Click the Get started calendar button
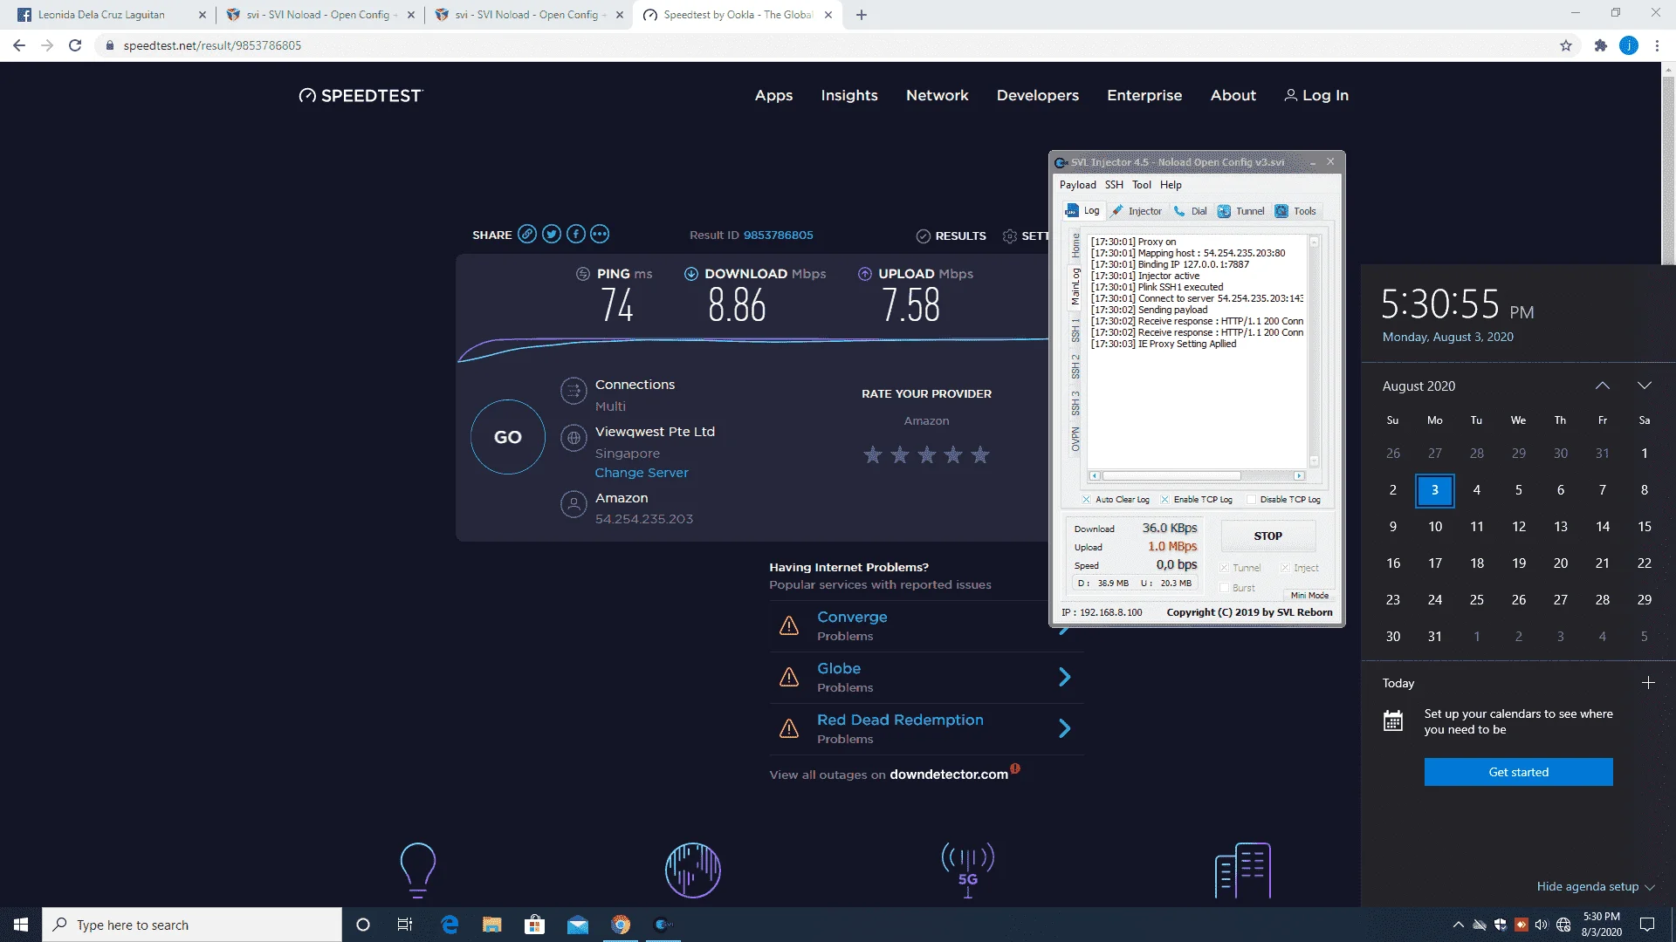The width and height of the screenshot is (1676, 942). tap(1519, 772)
